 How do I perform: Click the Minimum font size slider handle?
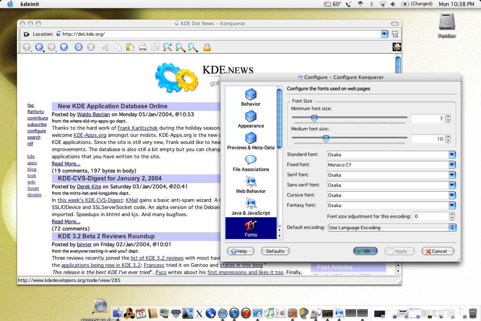tap(315, 118)
